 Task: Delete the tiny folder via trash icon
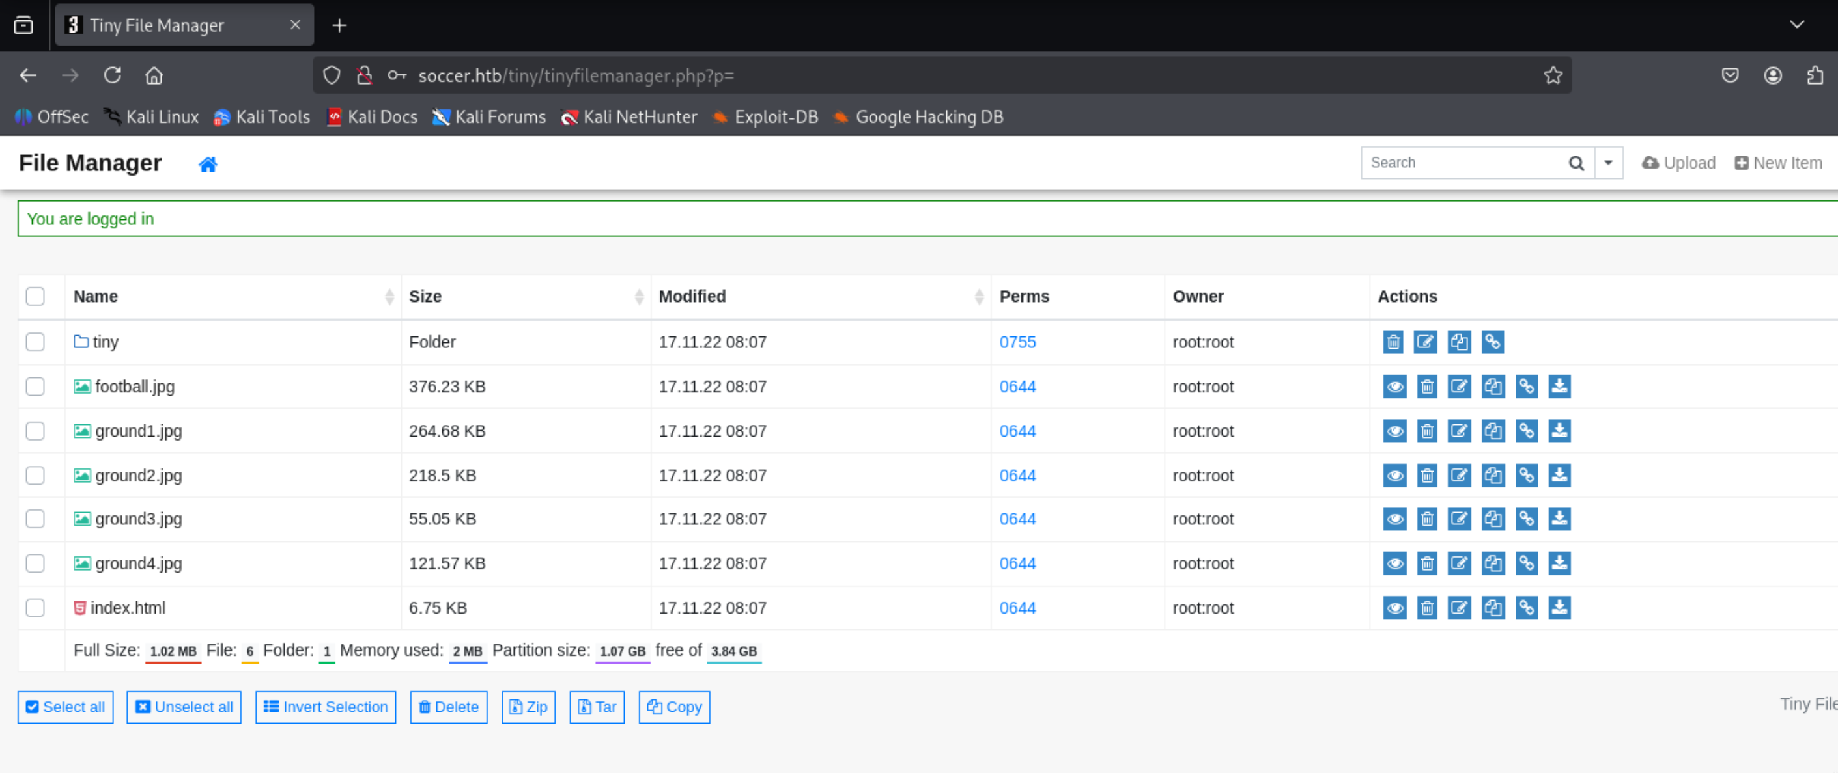tap(1393, 342)
